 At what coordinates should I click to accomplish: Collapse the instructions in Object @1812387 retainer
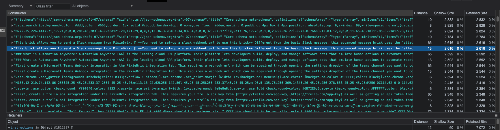[x=9, y=128]
